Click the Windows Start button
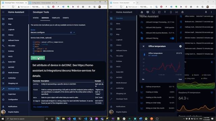The width and height of the screenshot is (216, 121). tap(3, 119)
